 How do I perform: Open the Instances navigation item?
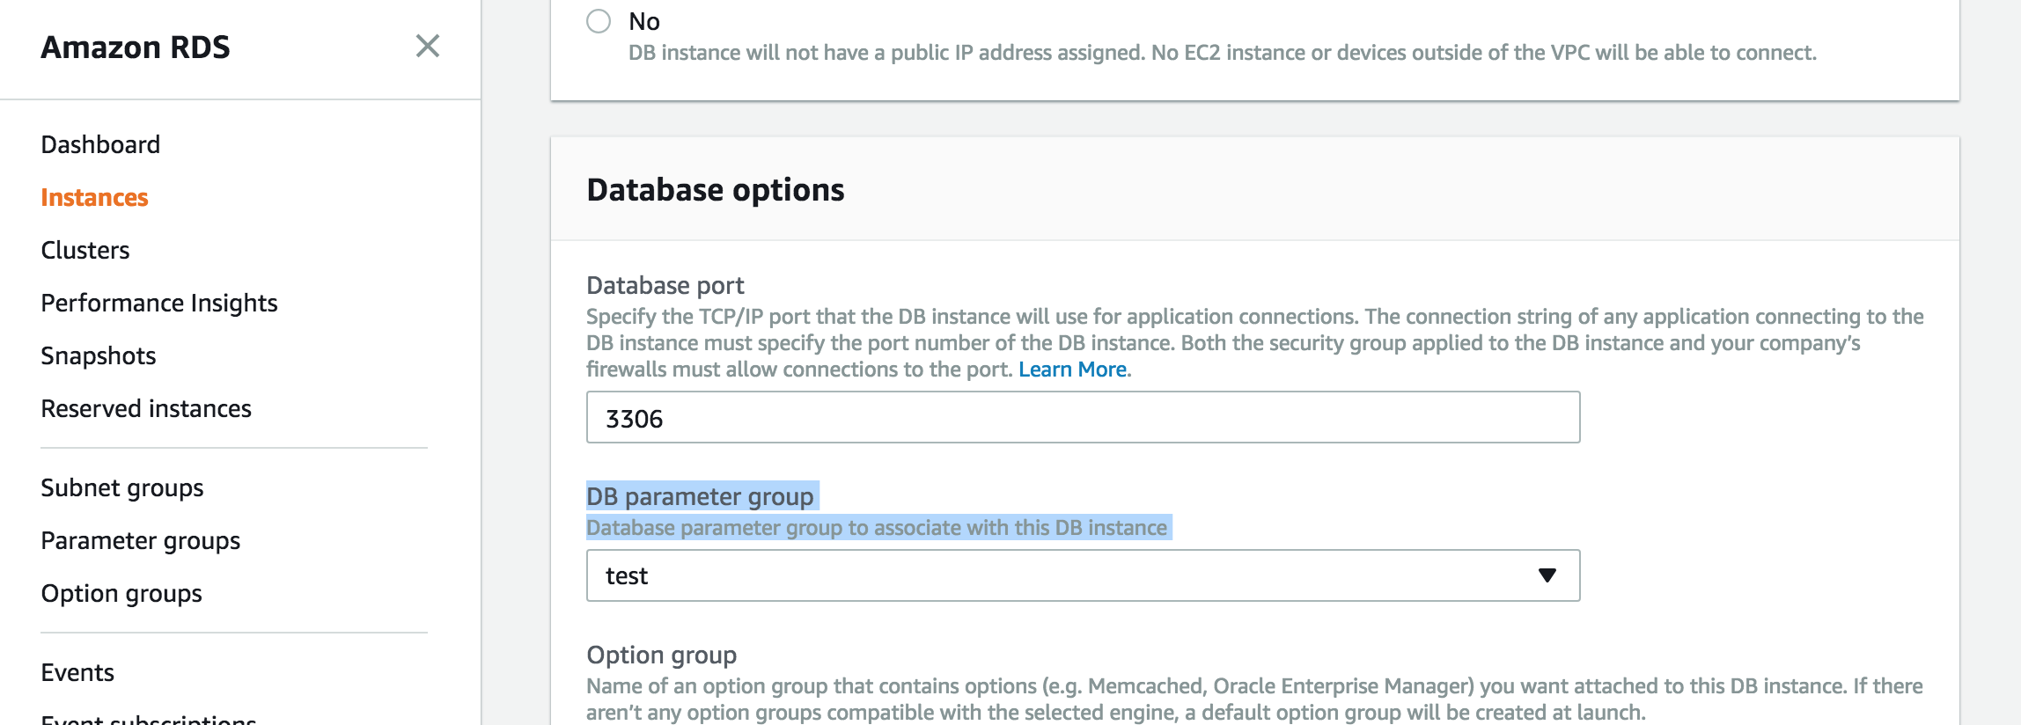pyautogui.click(x=94, y=197)
